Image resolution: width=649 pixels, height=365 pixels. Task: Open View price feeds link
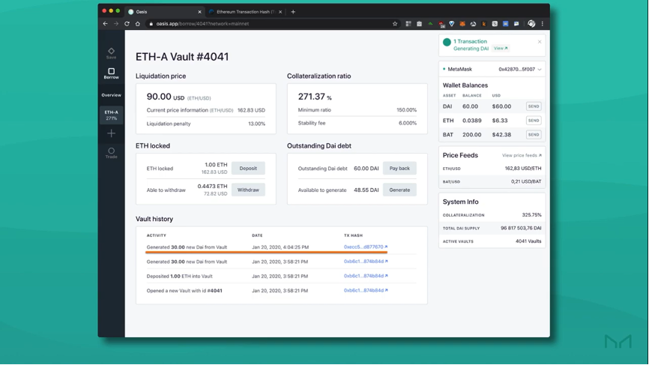click(522, 155)
